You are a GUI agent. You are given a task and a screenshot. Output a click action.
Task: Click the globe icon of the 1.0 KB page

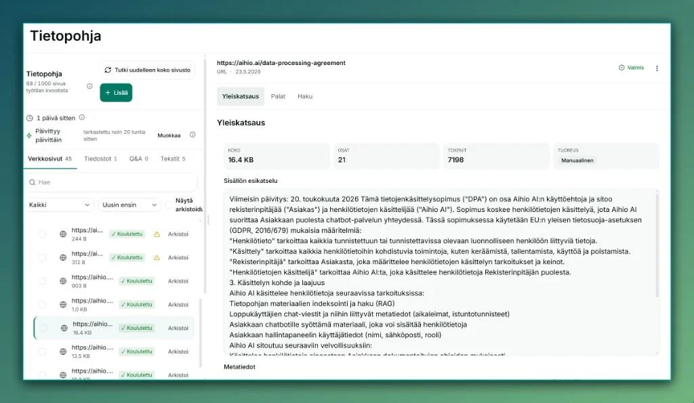[63, 304]
